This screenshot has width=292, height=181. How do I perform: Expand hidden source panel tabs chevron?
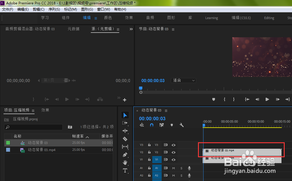point(131,29)
